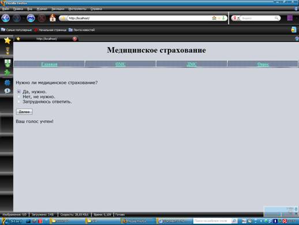Open the green download arrow sidebar icon
The height and width of the screenshot is (225, 299).
[x=8, y=63]
